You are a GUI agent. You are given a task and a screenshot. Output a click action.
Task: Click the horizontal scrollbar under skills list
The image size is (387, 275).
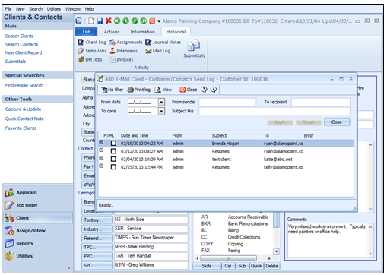[x=233, y=258]
